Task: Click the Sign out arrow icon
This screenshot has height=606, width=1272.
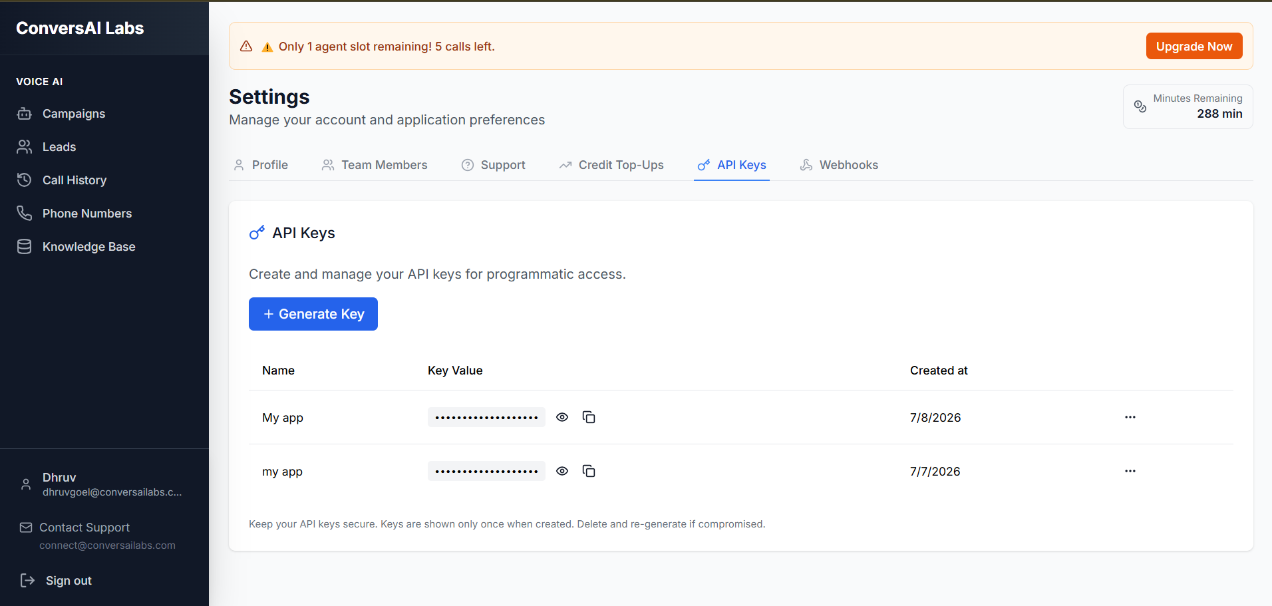Action: [27, 581]
